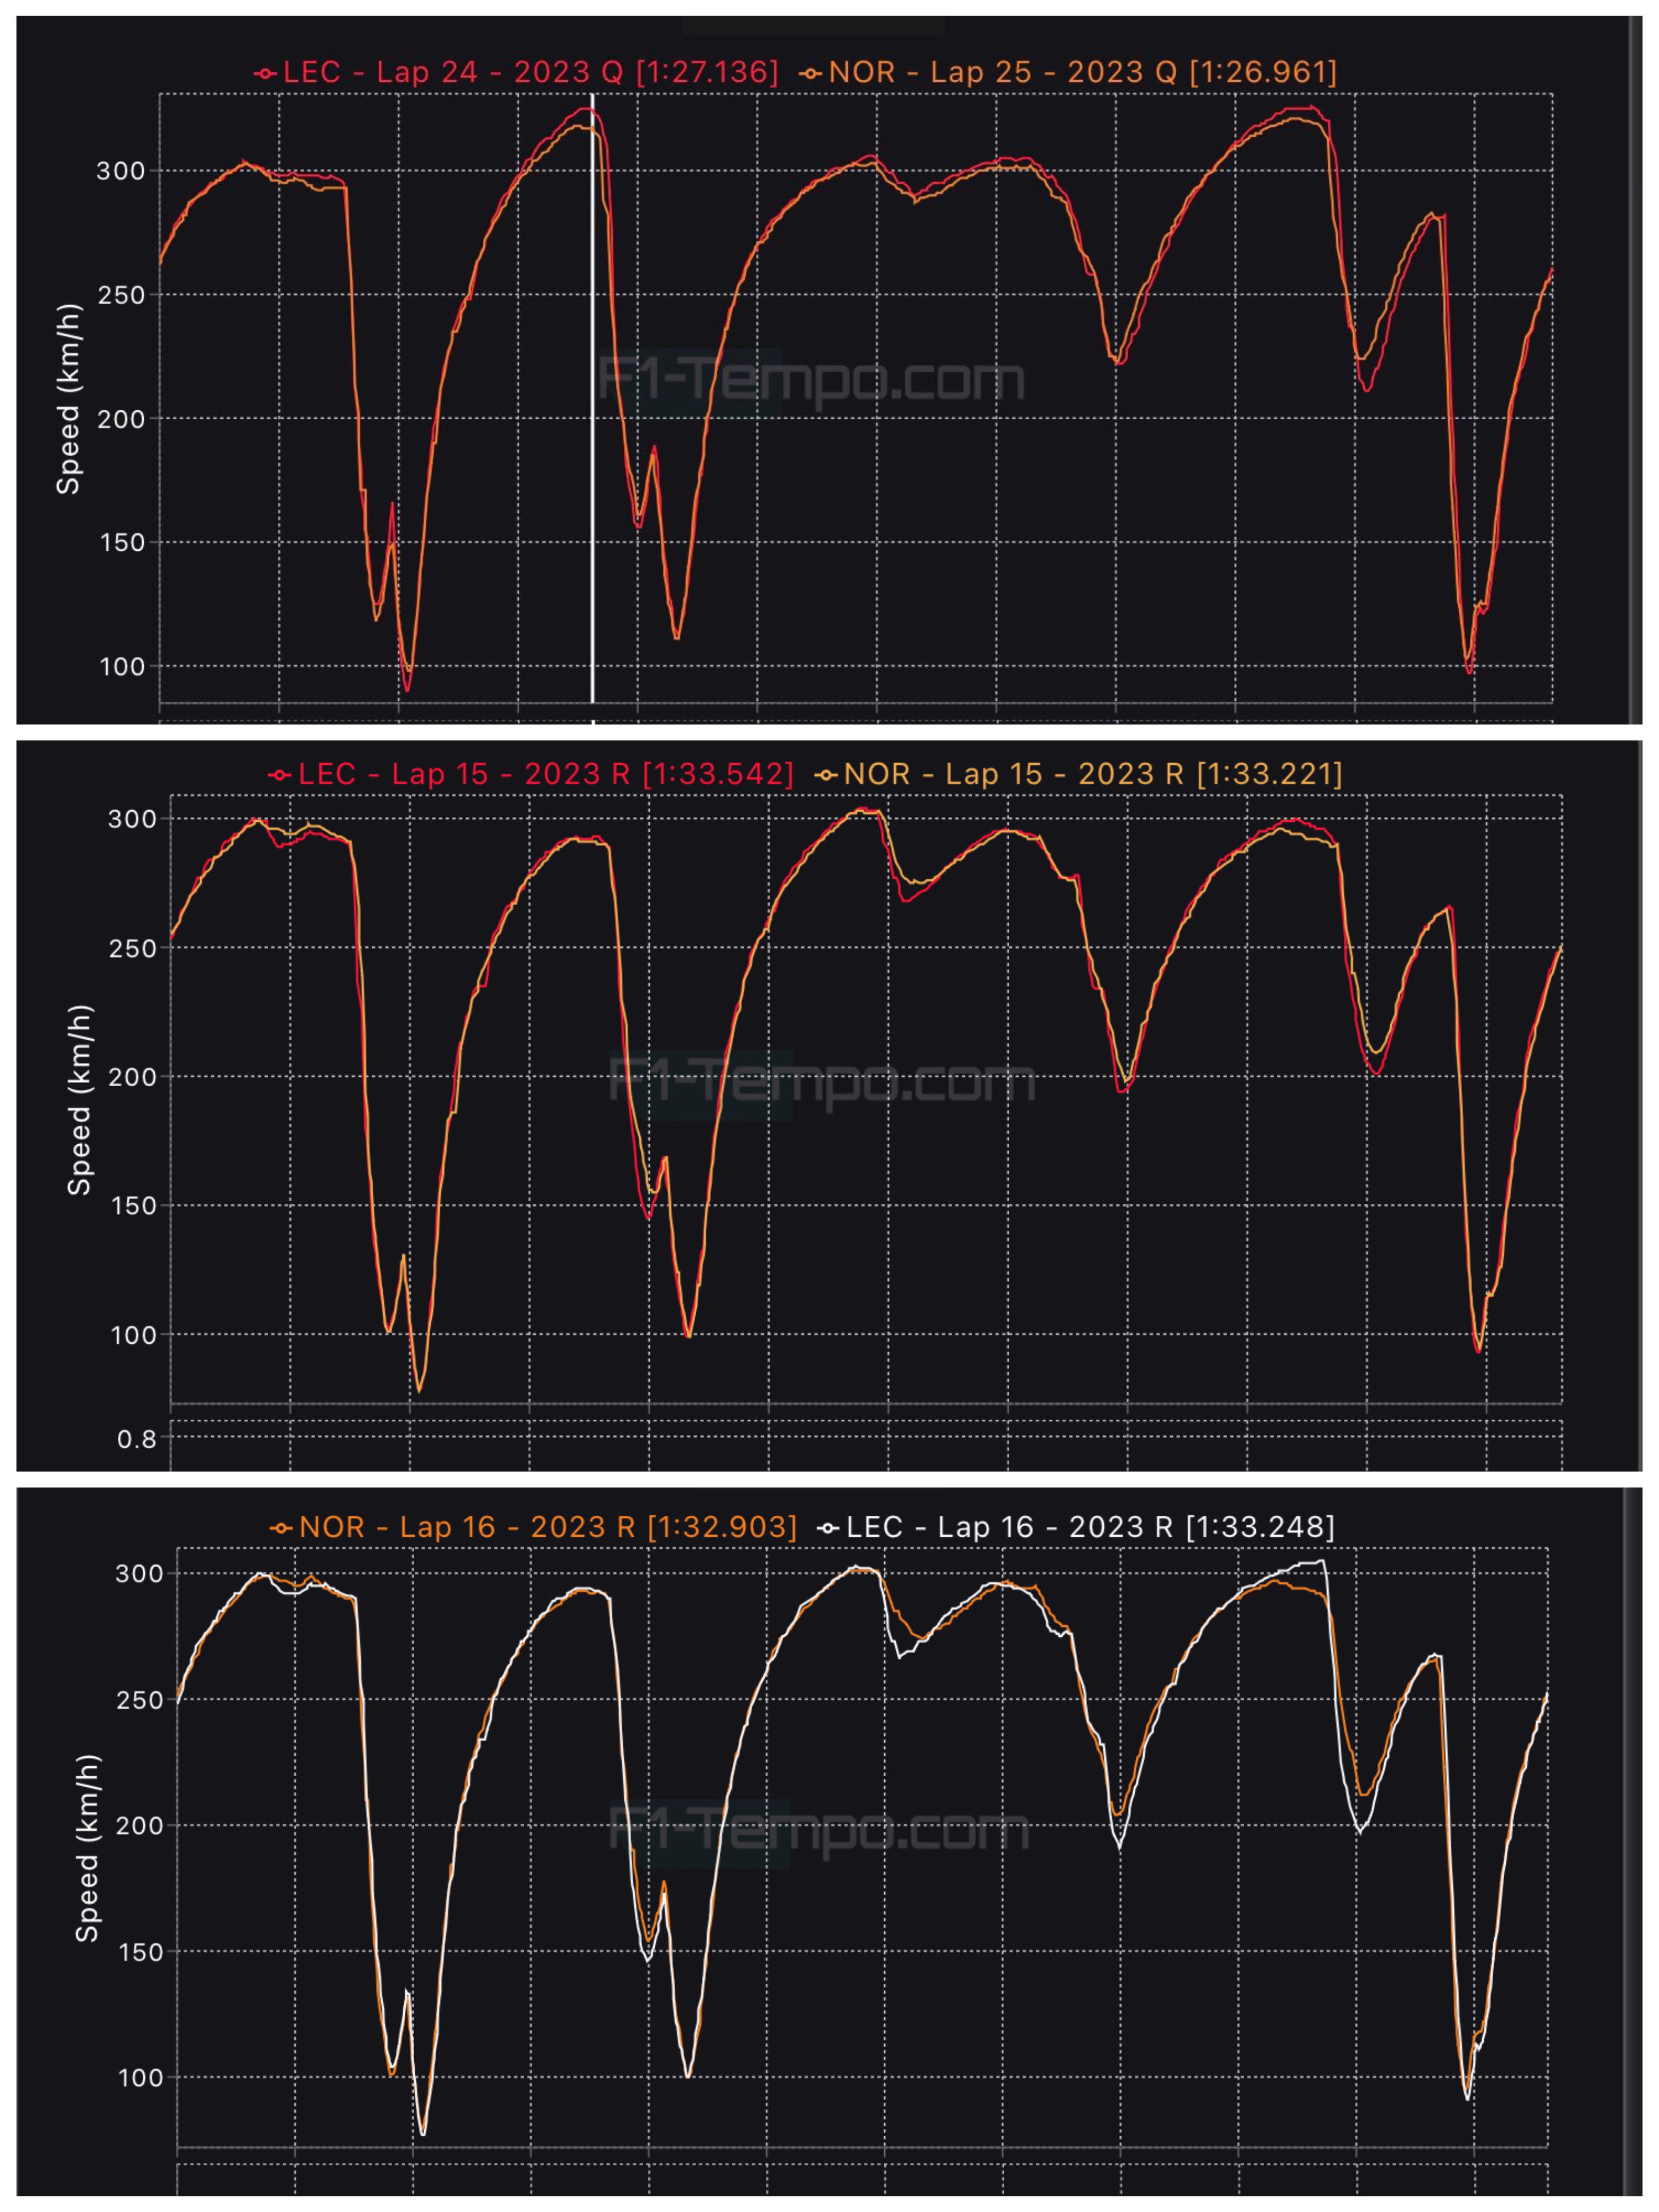Click the orange NOR Lap 16 legend marker

tap(281, 1528)
